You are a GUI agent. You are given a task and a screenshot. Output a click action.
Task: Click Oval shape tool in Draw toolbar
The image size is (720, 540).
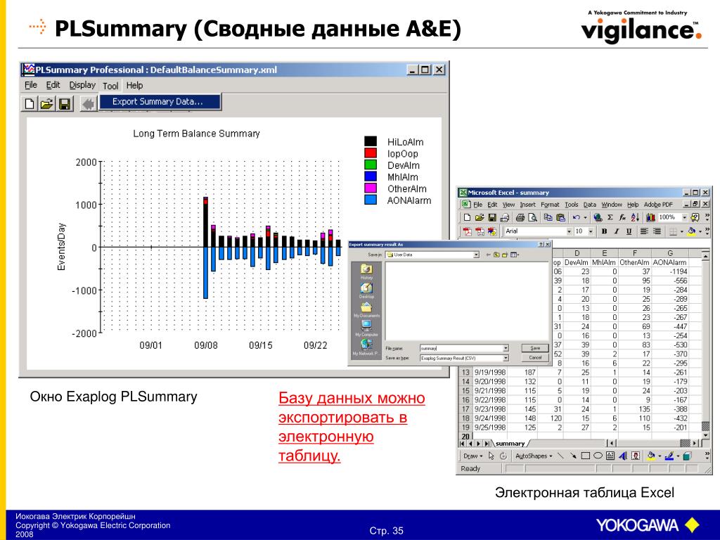click(x=598, y=456)
